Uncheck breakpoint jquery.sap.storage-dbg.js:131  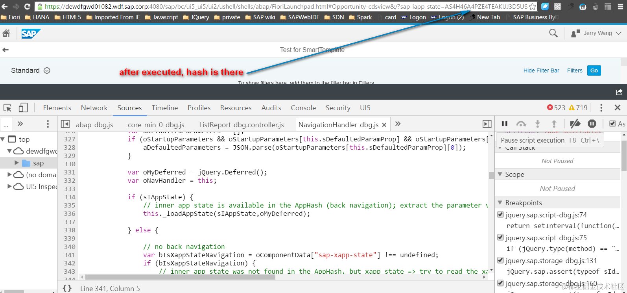[x=500, y=260]
